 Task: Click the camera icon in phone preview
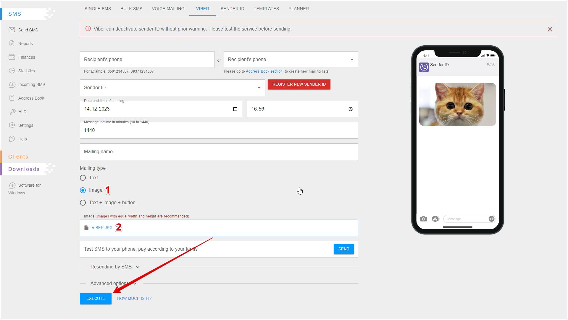(423, 219)
